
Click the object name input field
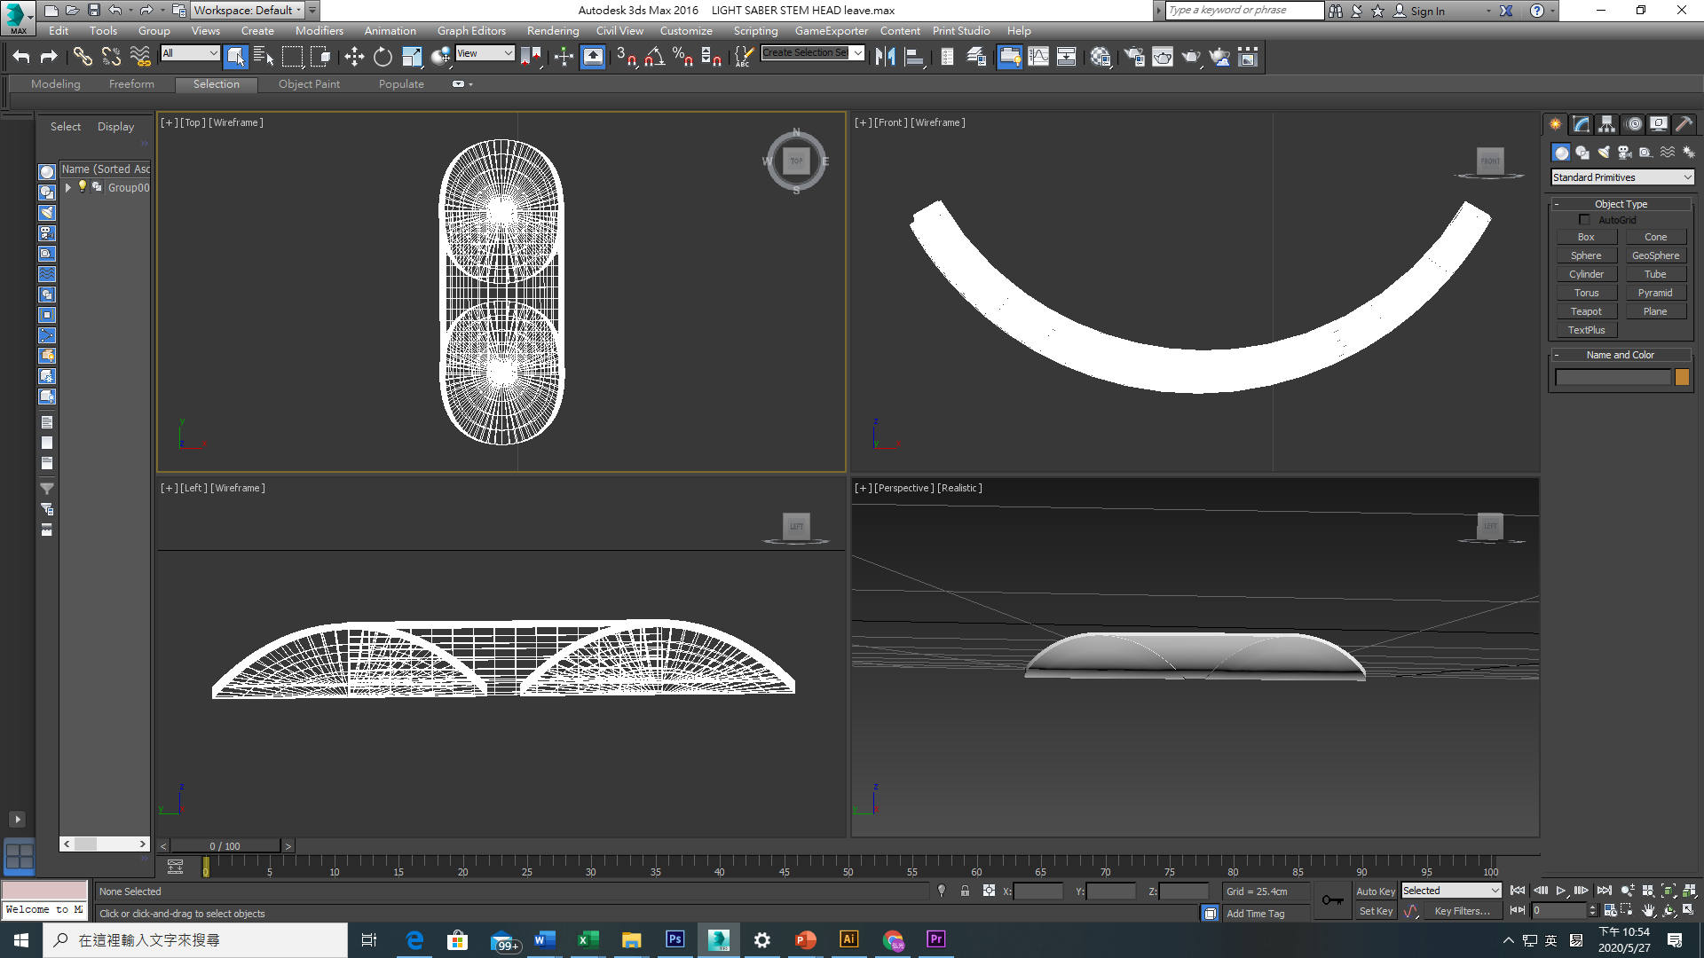[x=1613, y=377]
